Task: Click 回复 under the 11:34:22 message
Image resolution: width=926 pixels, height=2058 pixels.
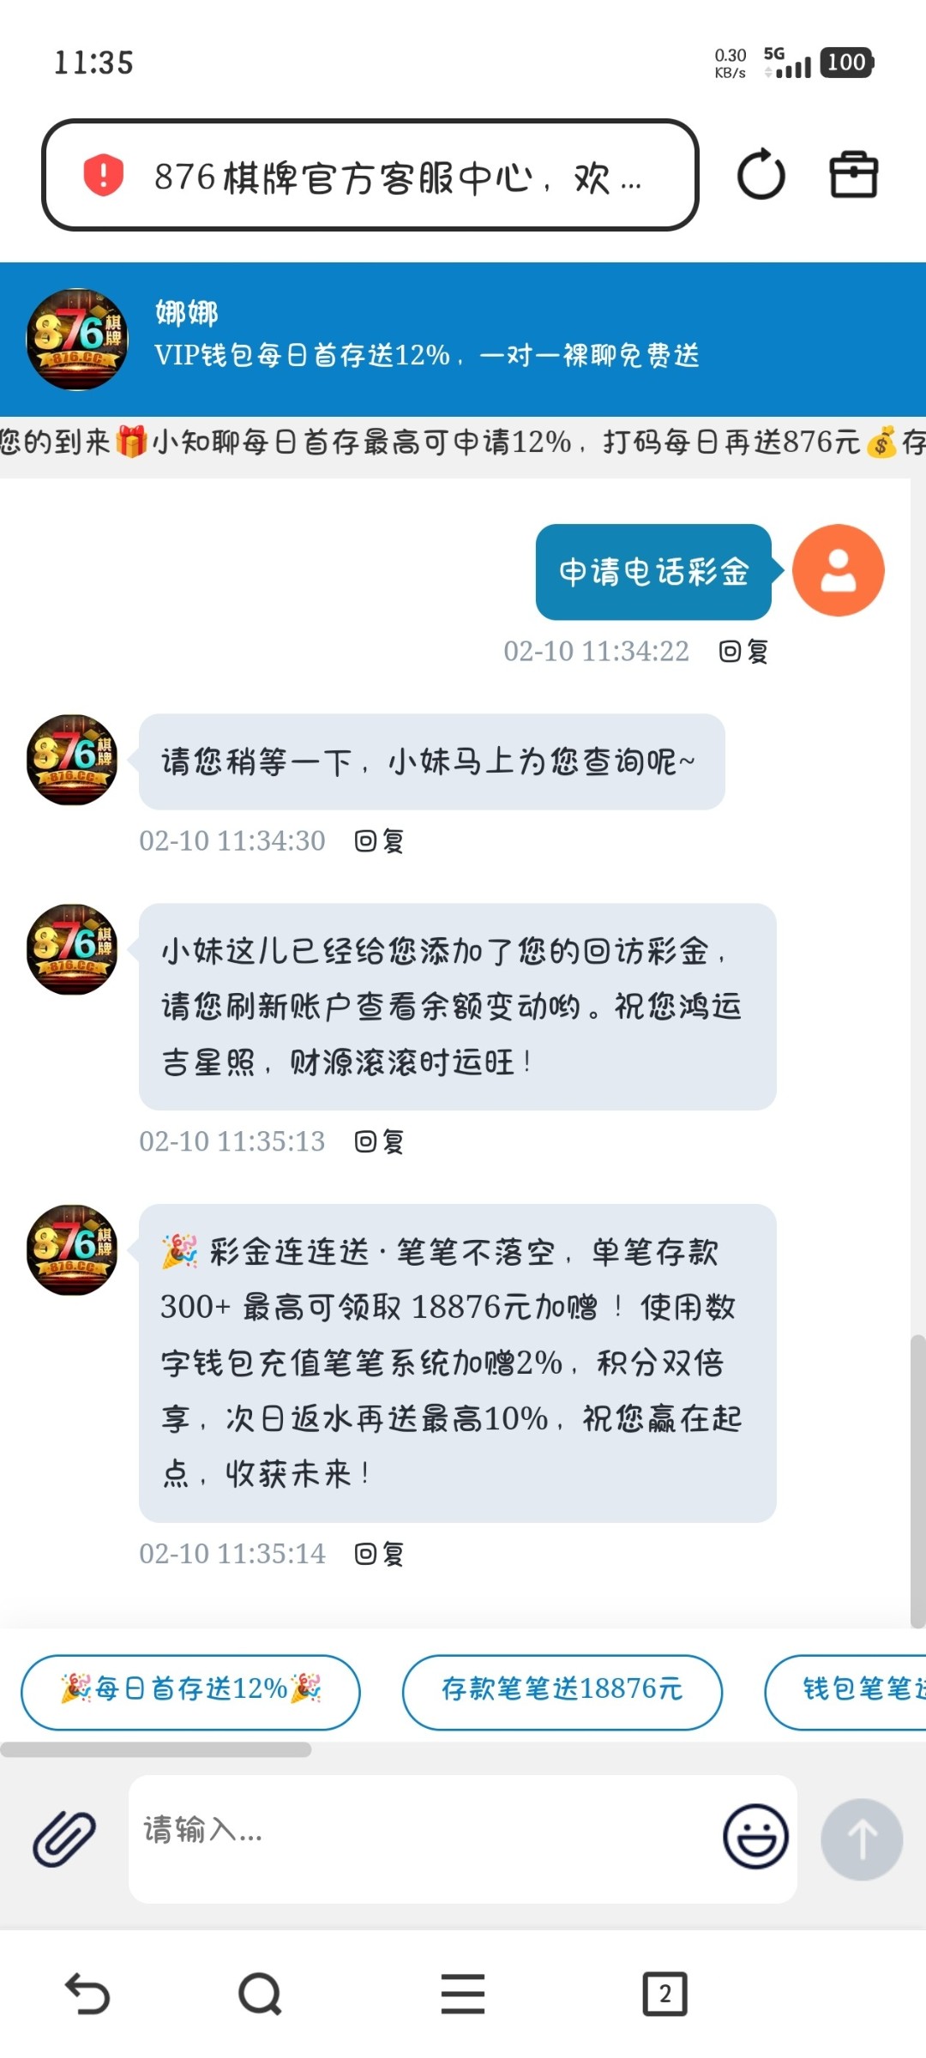Action: (743, 651)
